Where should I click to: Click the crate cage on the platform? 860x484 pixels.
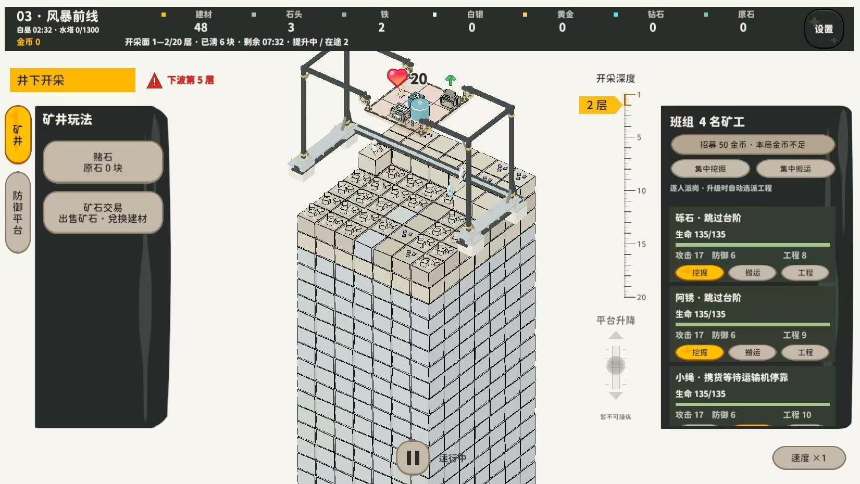(400, 113)
